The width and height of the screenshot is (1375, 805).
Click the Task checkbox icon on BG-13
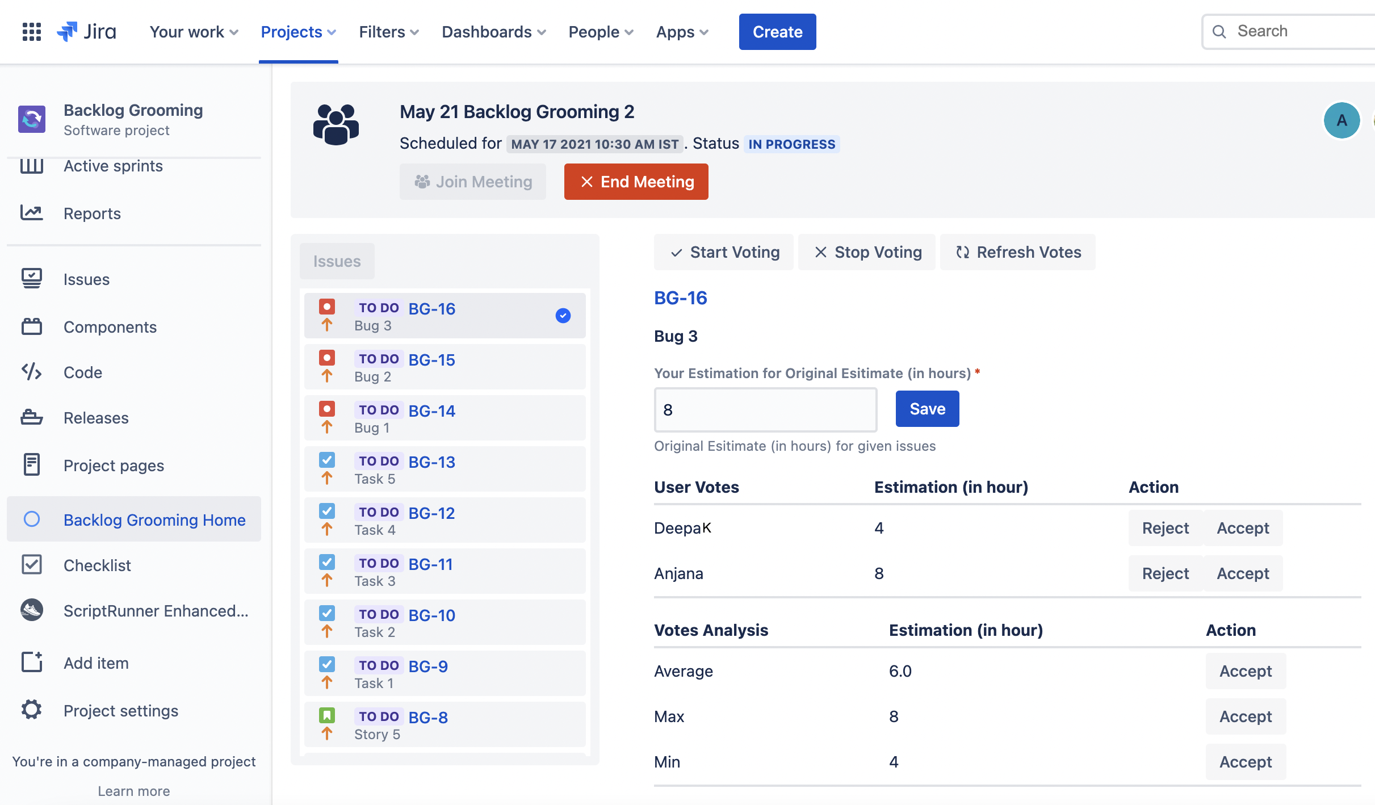click(327, 460)
